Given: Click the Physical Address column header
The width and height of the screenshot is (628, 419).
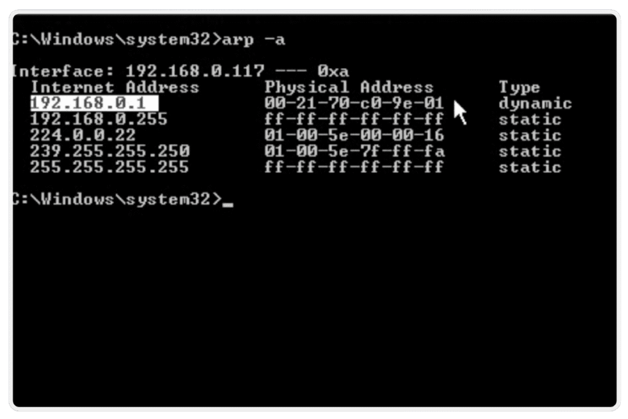Looking at the screenshot, I should coord(349,88).
